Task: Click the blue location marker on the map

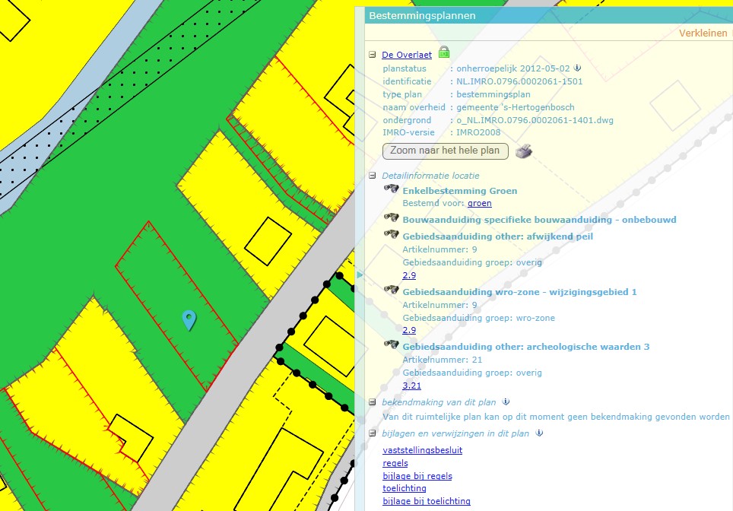Action: coord(189,320)
